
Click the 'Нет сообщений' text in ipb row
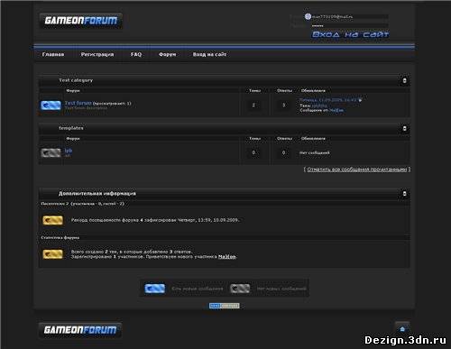[315, 152]
